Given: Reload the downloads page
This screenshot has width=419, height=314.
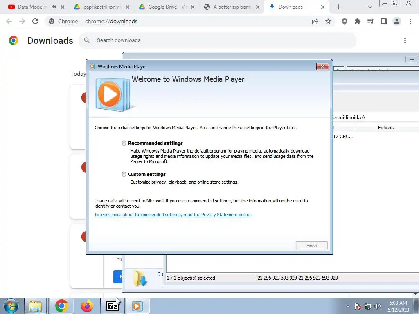Looking at the screenshot, I should 35,21.
